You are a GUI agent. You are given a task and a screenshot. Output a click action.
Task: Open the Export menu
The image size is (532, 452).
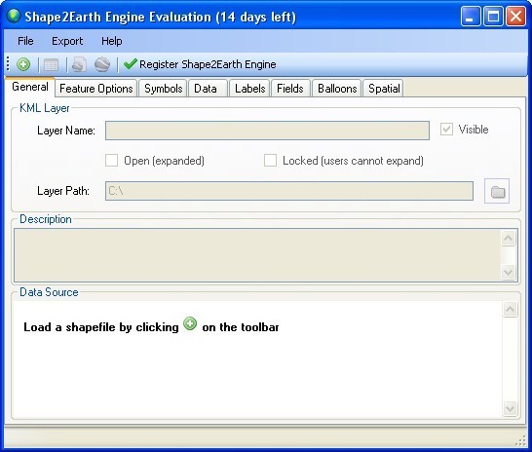(67, 41)
